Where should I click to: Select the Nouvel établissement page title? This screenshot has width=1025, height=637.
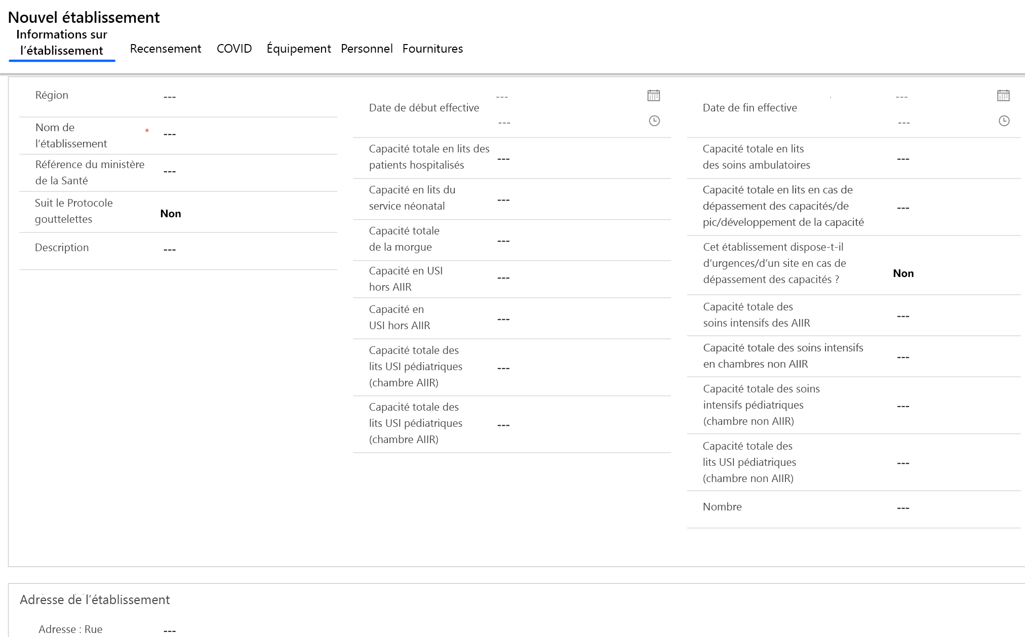coord(84,17)
